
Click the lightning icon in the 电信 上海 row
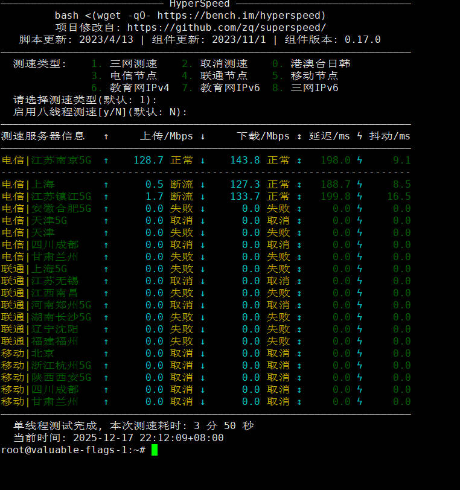360,185
